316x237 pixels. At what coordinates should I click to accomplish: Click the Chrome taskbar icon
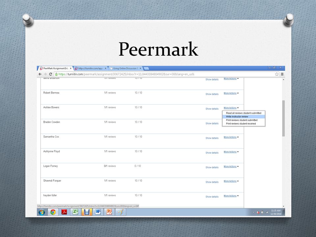(x=53, y=212)
